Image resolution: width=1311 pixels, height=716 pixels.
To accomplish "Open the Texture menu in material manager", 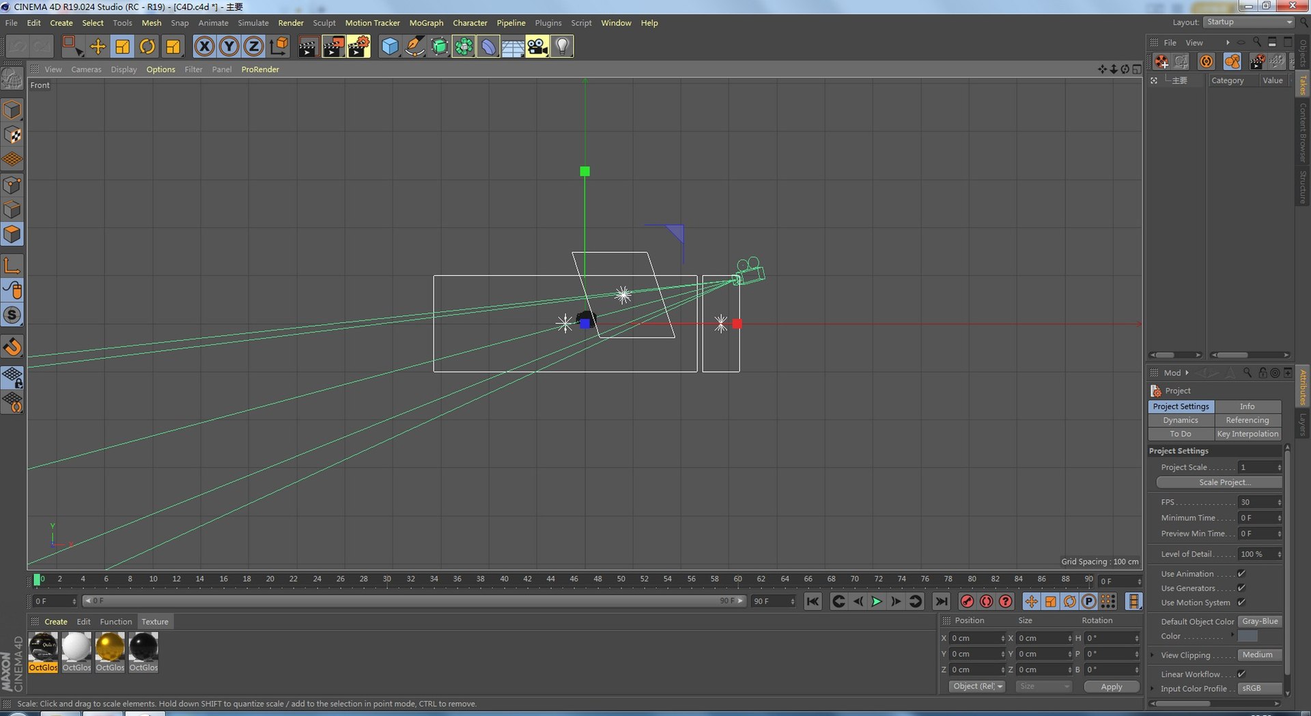I will [x=155, y=622].
